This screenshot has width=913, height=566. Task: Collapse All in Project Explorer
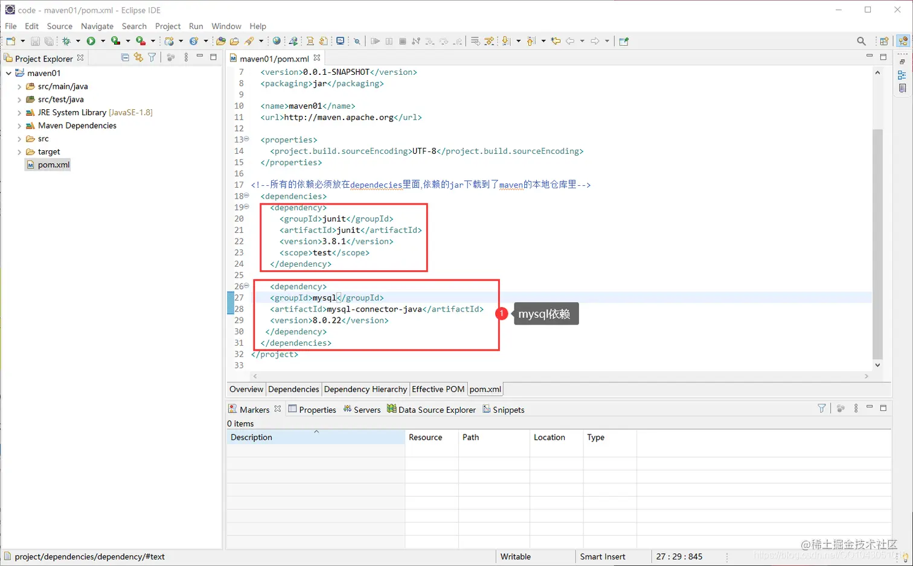pyautogui.click(x=125, y=57)
